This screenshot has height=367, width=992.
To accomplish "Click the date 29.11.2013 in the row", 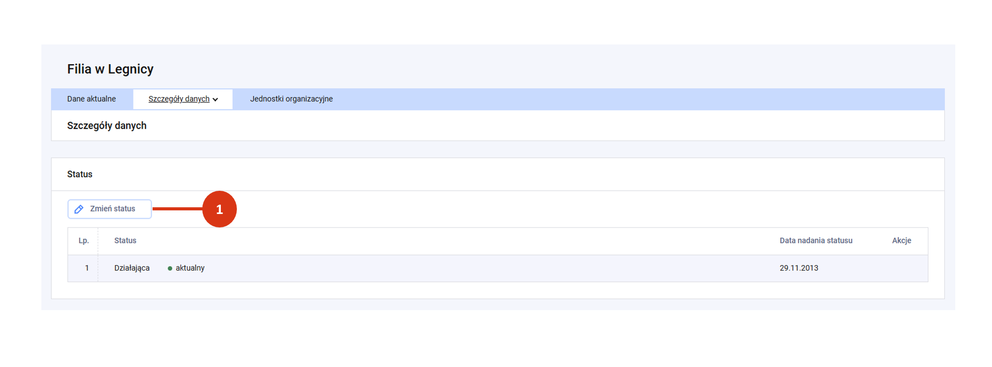I will 799,268.
